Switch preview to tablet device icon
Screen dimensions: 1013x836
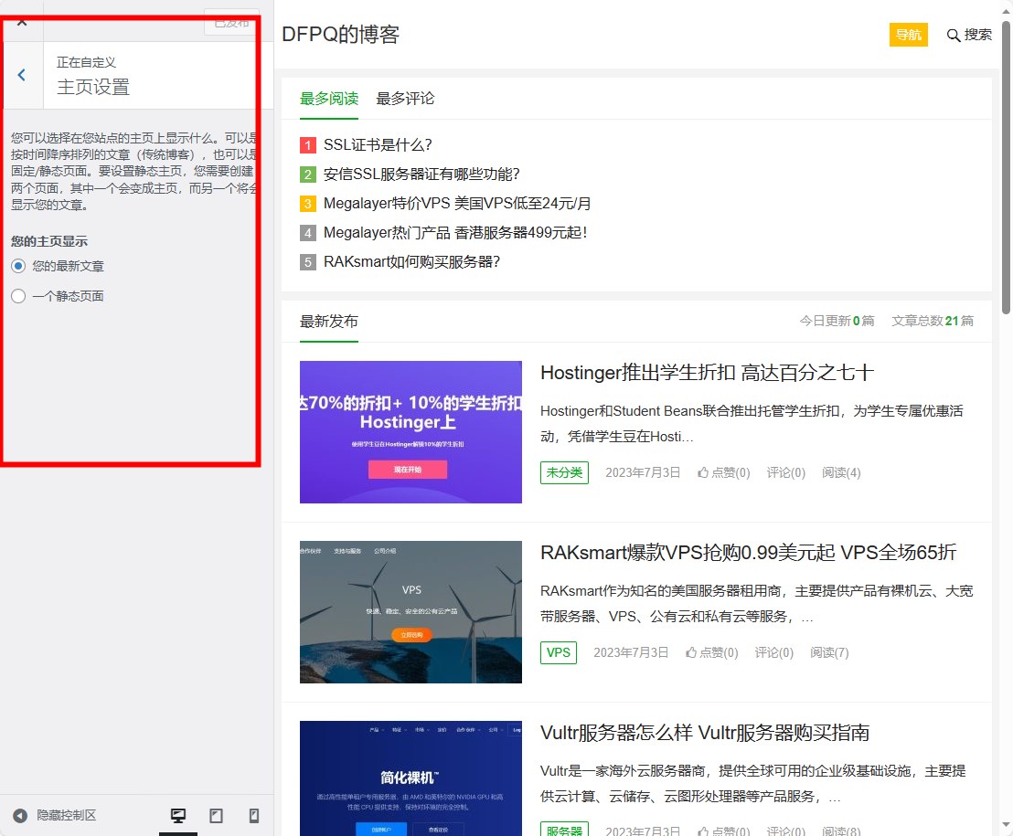[217, 816]
